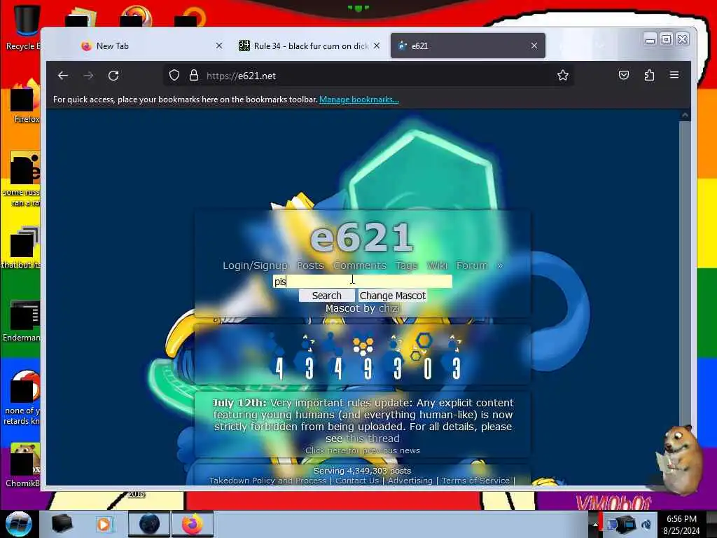Open the Wiki link
This screenshot has height=538, width=717.
[437, 265]
